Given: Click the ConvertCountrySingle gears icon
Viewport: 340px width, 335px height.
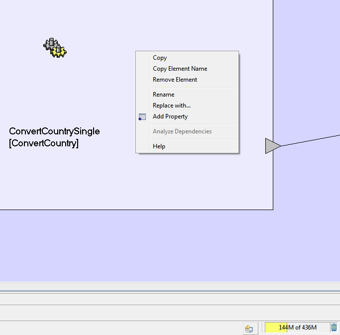Looking at the screenshot, I should point(55,47).
